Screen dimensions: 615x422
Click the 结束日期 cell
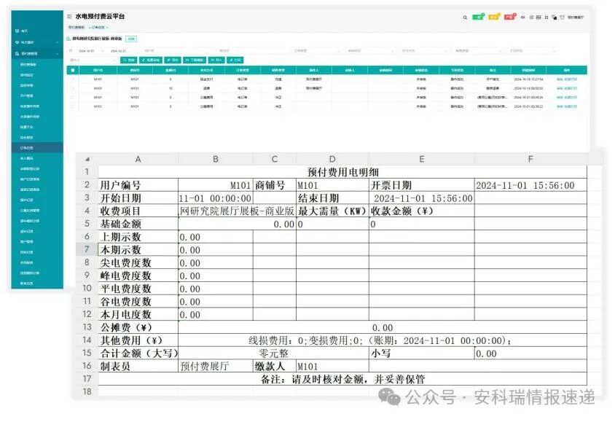332,198
